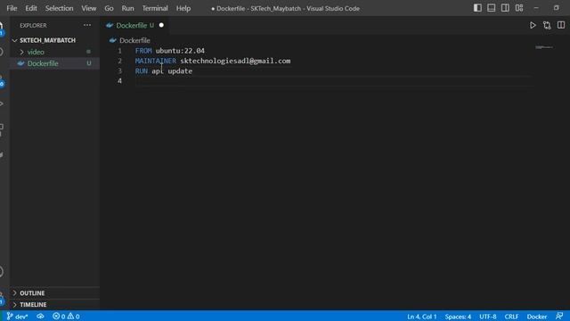The height and width of the screenshot is (321, 570).
Task: Restore down the VS Code window
Action: click(556, 8)
